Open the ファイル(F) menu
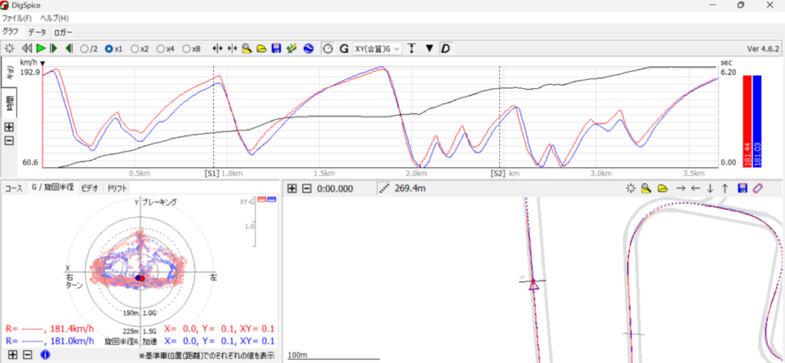This screenshot has height=363, width=785. [x=17, y=18]
